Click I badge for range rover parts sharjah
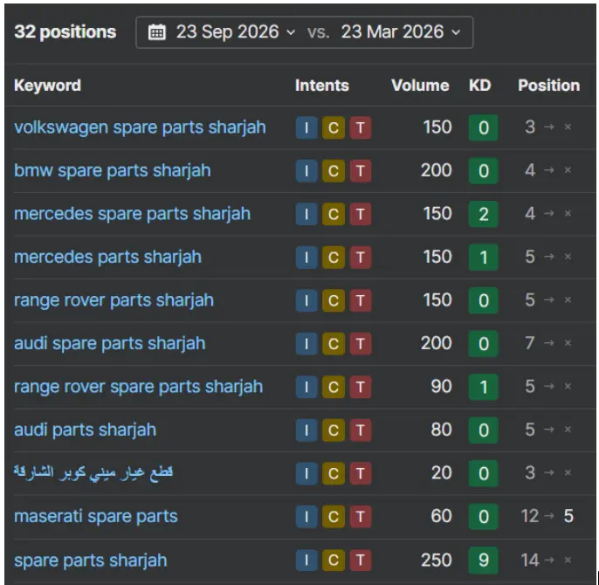The width and height of the screenshot is (599, 585). pyautogui.click(x=306, y=300)
